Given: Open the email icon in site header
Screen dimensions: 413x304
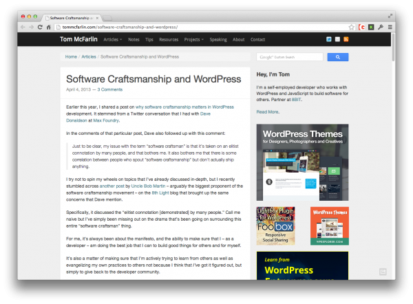Looking at the screenshot, I should click(x=337, y=39).
